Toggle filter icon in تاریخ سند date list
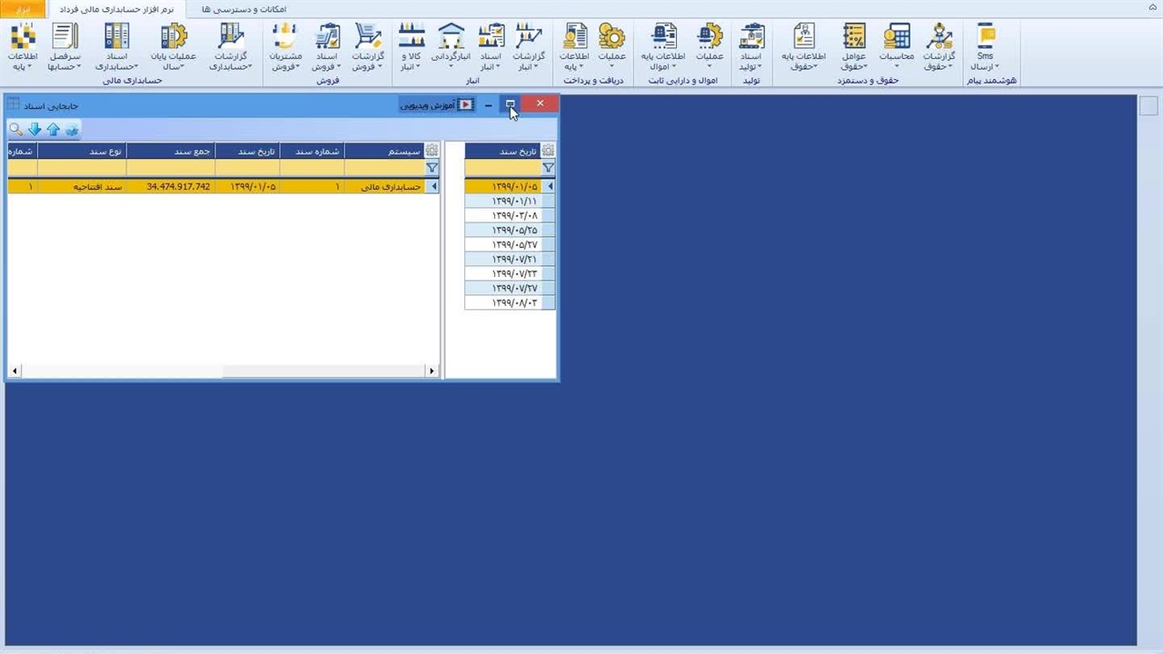 click(548, 168)
